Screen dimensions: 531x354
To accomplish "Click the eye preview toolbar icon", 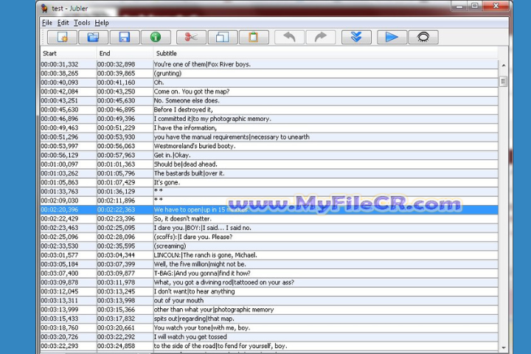I will coord(423,38).
